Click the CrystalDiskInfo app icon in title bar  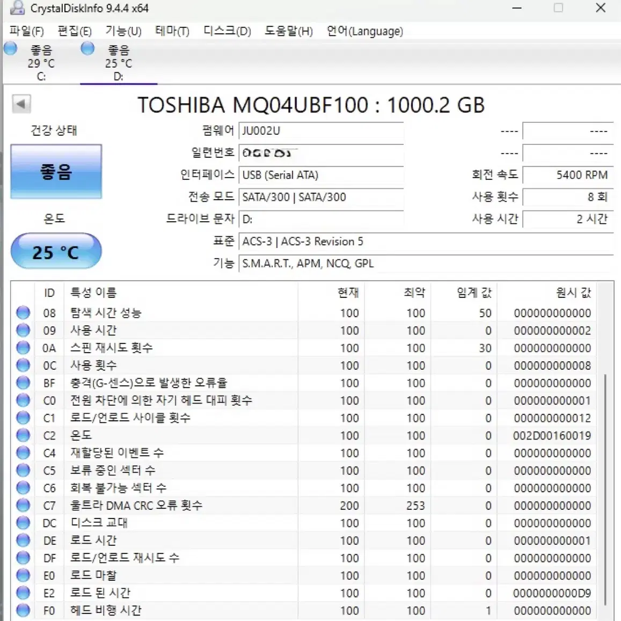[x=17, y=8]
